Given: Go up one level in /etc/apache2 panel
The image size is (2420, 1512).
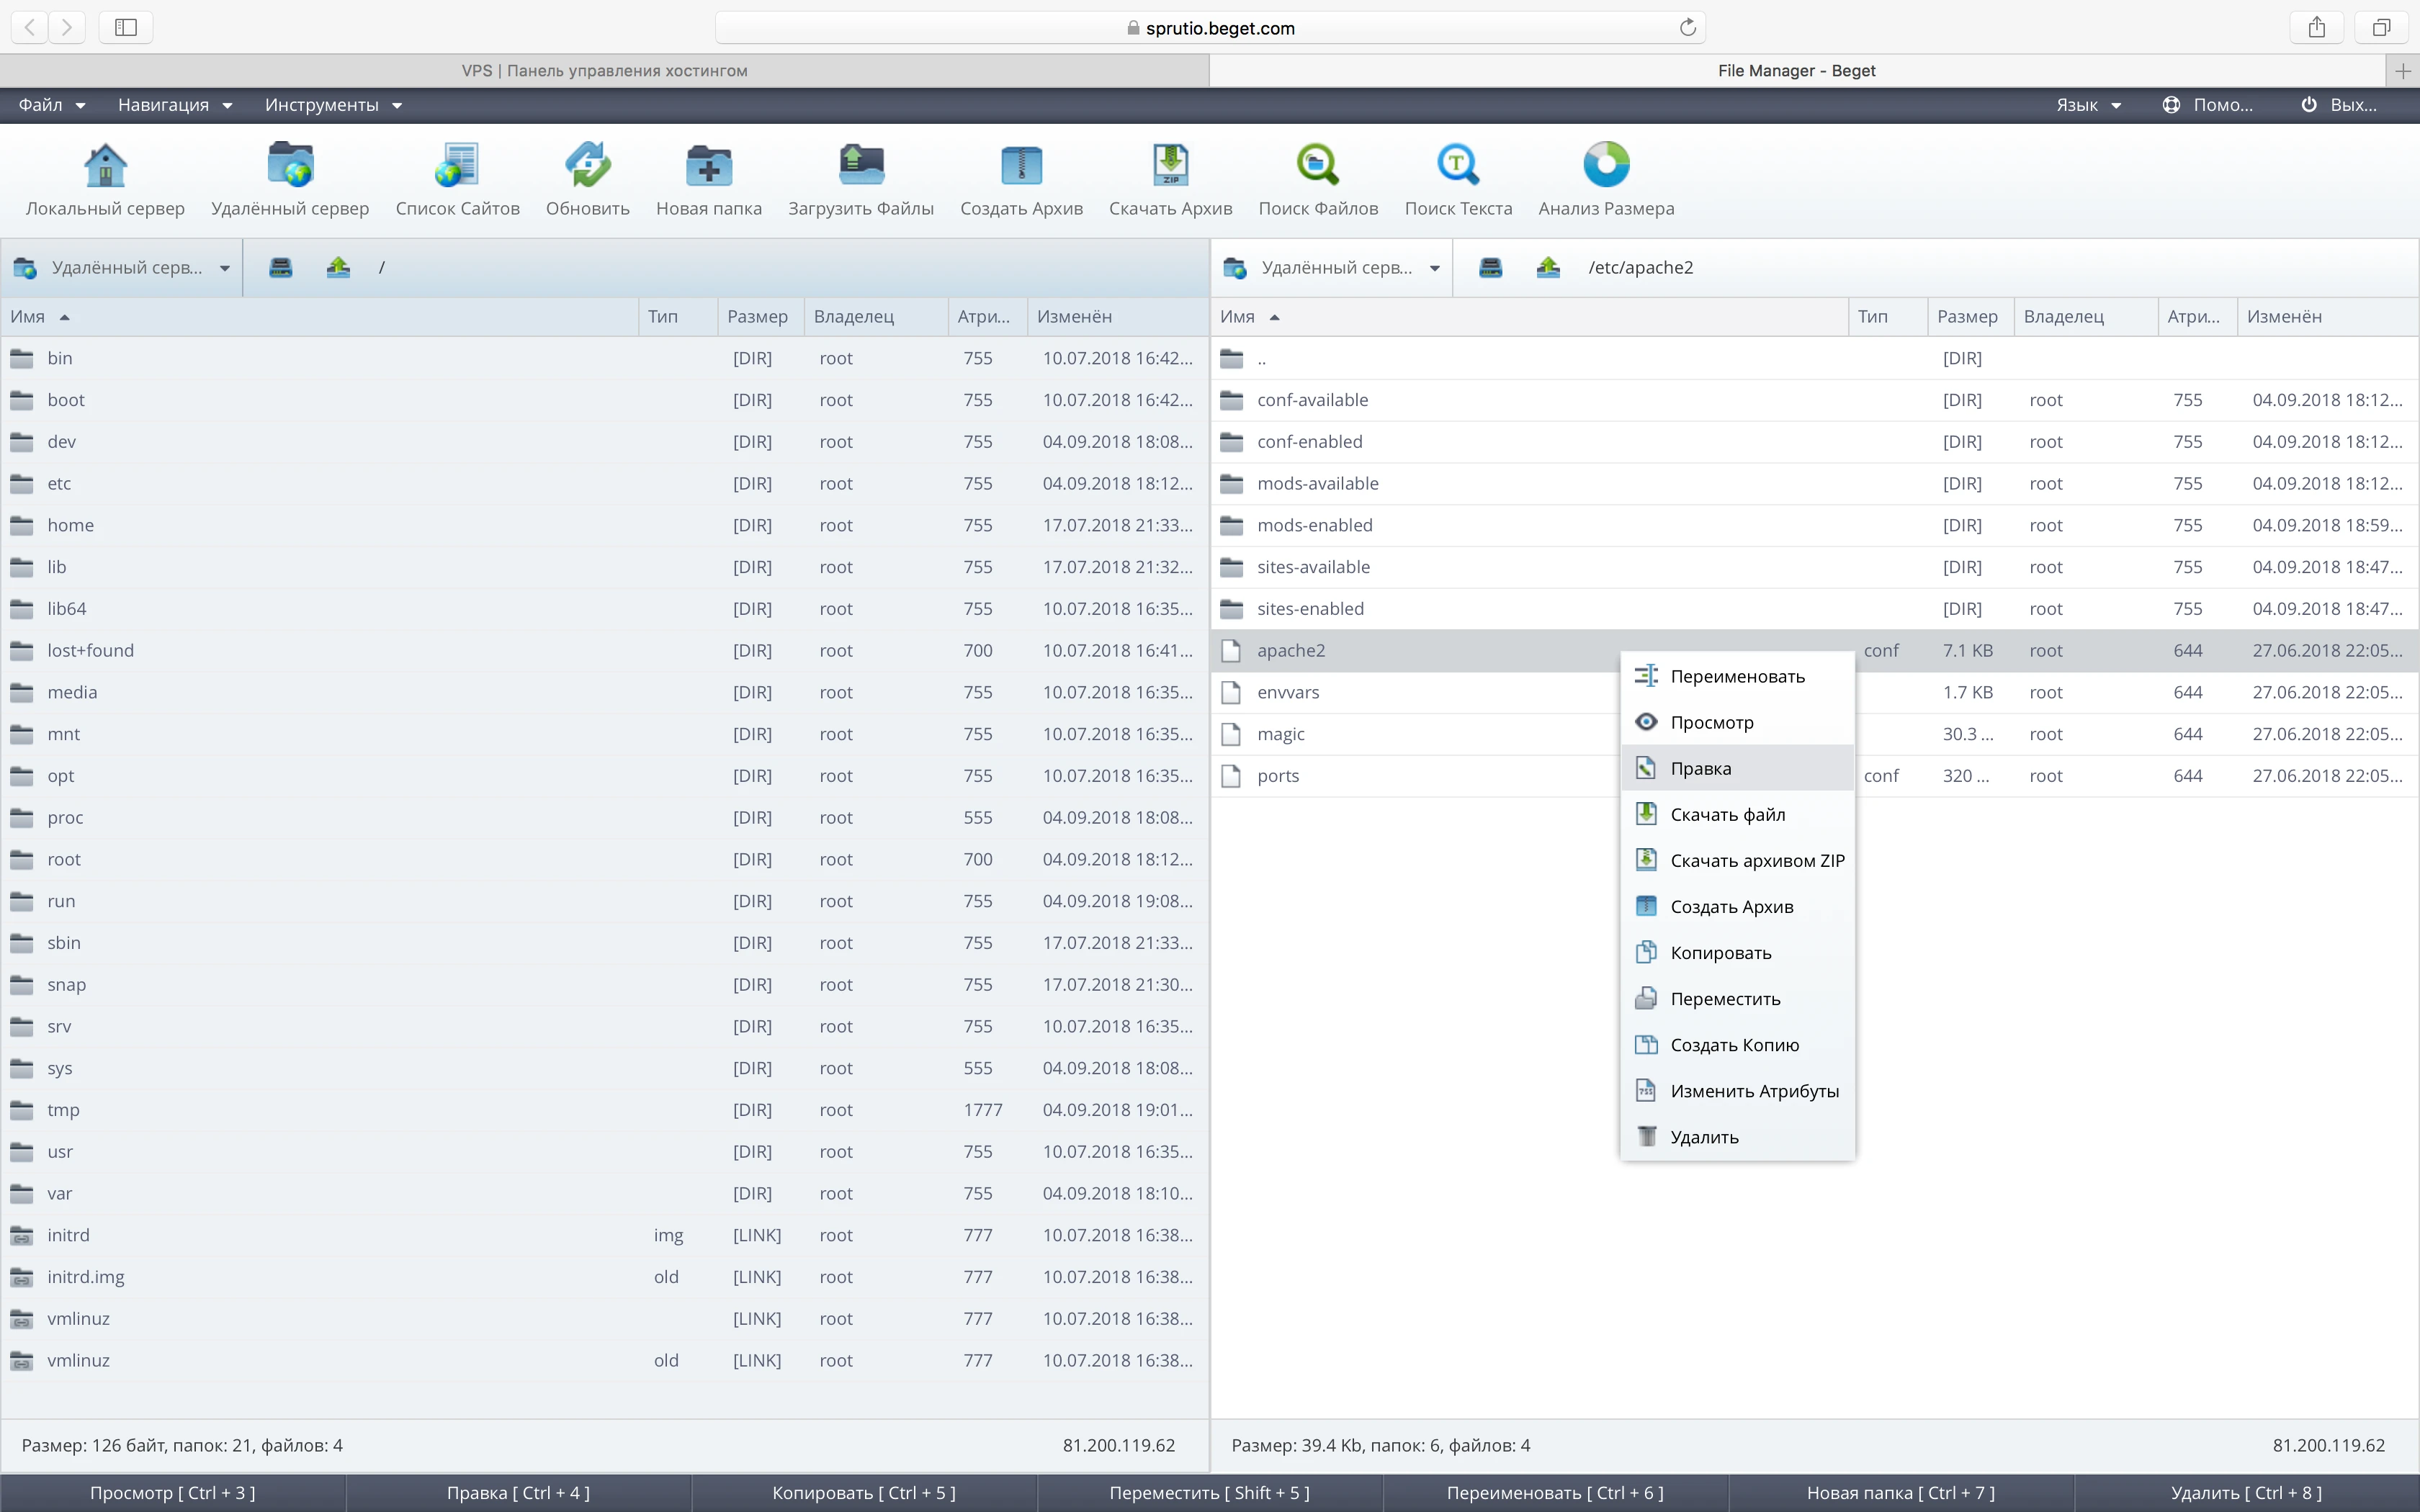Looking at the screenshot, I should (1548, 267).
